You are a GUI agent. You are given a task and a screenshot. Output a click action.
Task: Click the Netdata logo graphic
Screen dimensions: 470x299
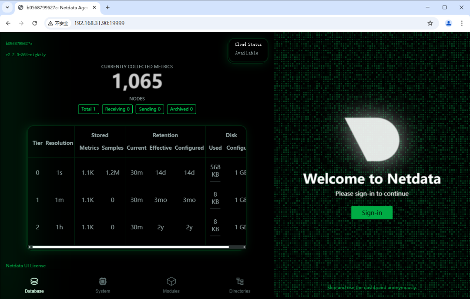click(x=372, y=139)
